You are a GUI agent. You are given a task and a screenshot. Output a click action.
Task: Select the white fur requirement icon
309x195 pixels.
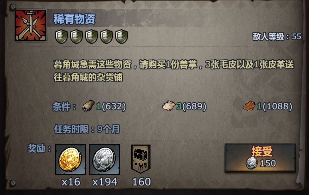pos(169,106)
